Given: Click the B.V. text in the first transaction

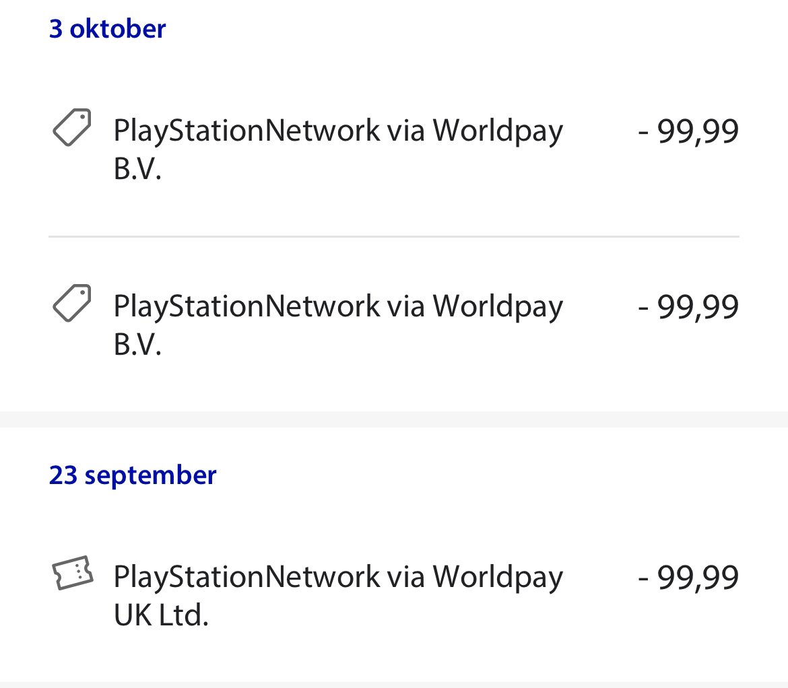Looking at the screenshot, I should 137,169.
